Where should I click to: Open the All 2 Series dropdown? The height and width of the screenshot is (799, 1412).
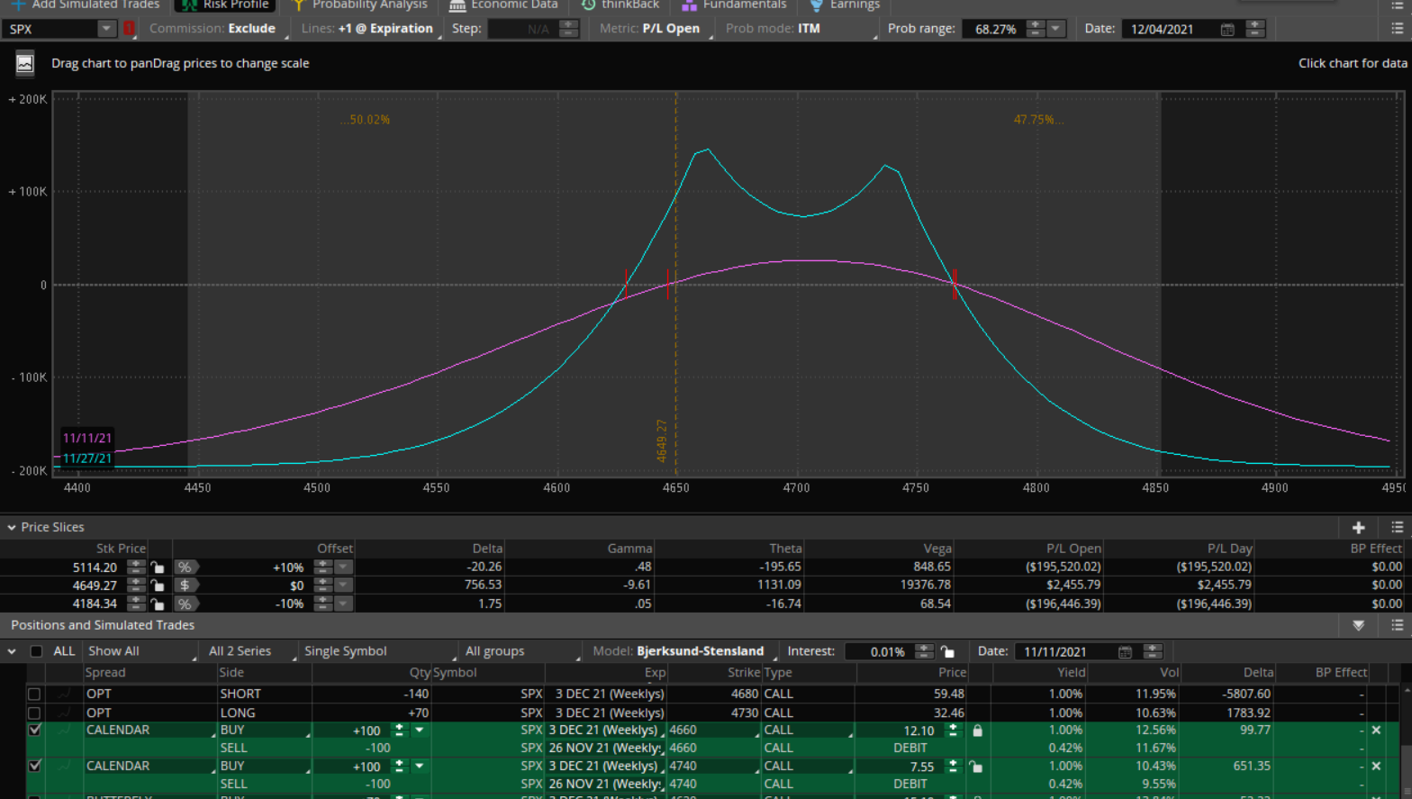tap(250, 651)
